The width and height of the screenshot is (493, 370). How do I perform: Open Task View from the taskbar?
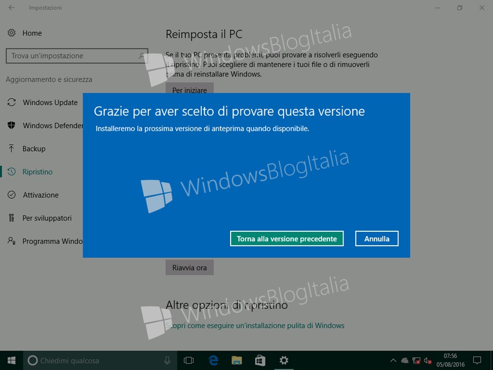(x=188, y=360)
